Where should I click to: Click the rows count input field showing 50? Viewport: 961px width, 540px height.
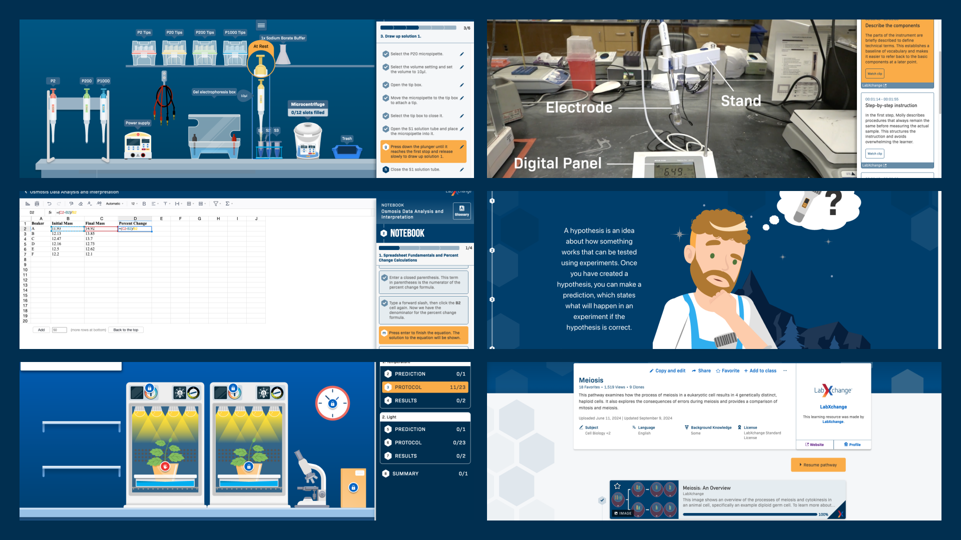tap(60, 330)
